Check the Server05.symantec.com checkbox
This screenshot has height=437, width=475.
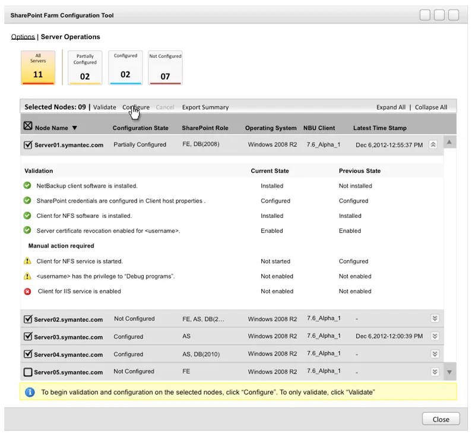28,372
